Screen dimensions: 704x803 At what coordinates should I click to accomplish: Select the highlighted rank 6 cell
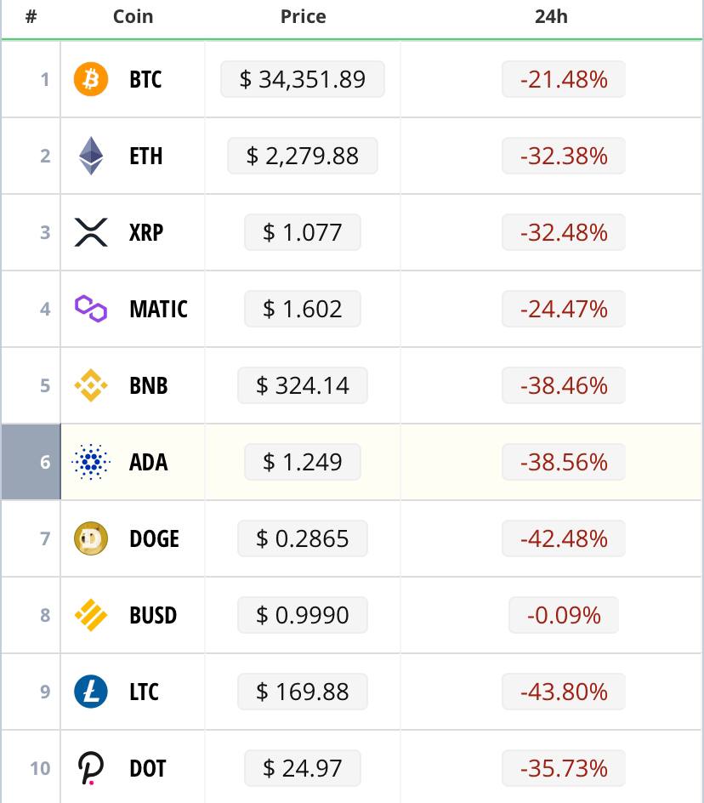[x=31, y=462]
